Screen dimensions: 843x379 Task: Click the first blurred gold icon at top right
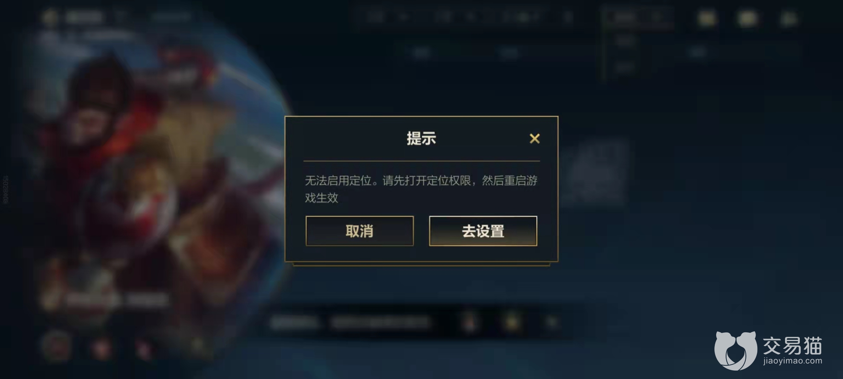(707, 18)
